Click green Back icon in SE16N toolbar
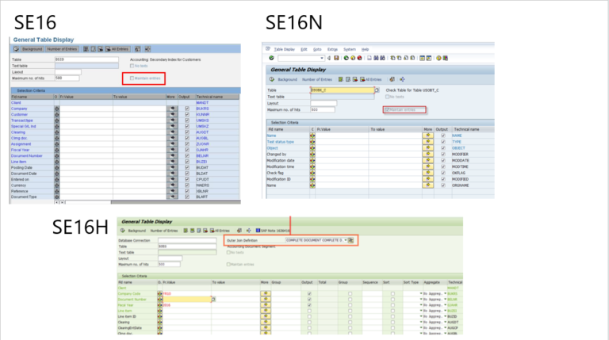 coord(346,58)
